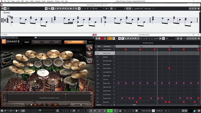Click the tambourine percussion thumbnail in EZdrummer

point(89,61)
